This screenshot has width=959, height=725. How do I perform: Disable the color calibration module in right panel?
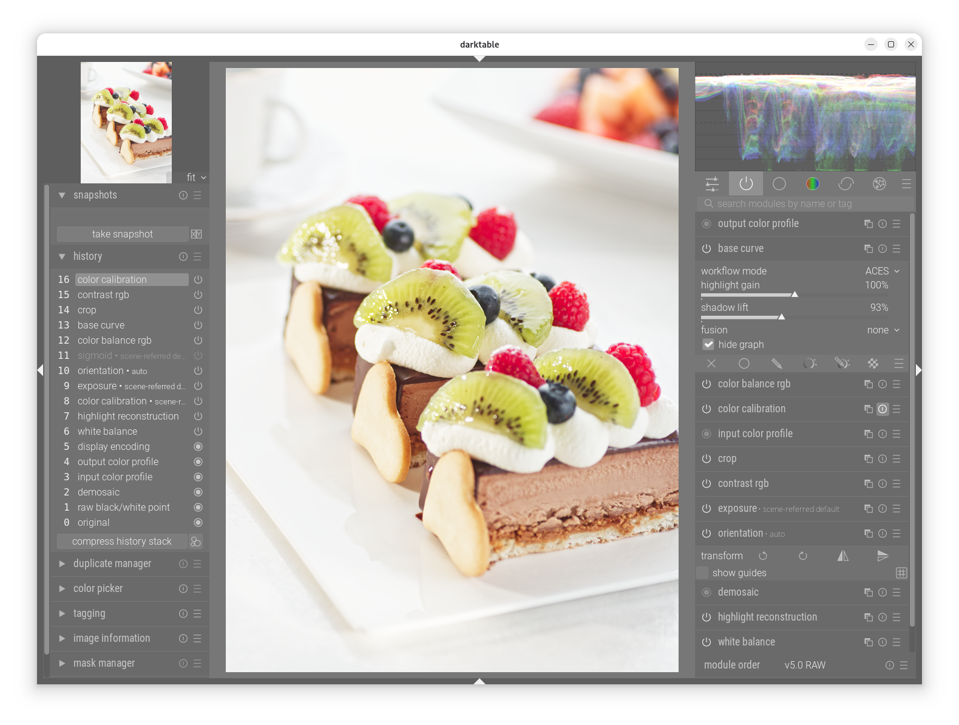[707, 409]
